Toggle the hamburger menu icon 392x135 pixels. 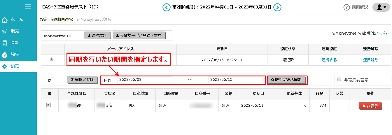(28, 7)
